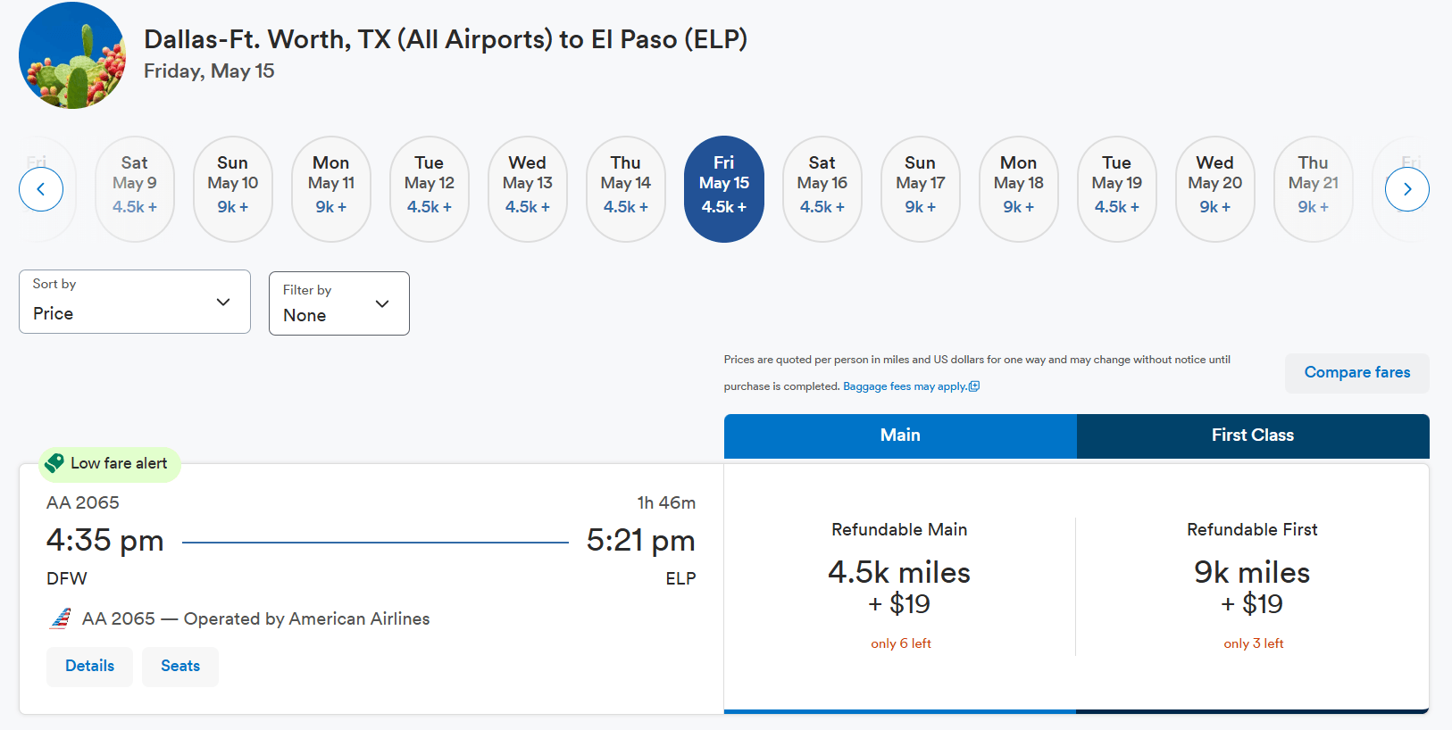Expand the Filter by None dropdown
The image size is (1452, 730).
(339, 303)
